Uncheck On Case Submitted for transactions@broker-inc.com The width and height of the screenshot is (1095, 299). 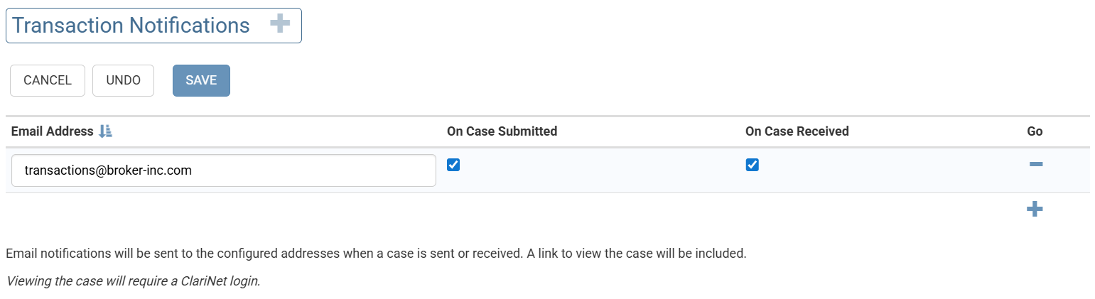pyautogui.click(x=453, y=165)
